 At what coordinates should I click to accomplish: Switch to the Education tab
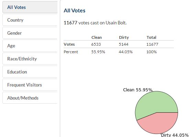(x=30, y=72)
